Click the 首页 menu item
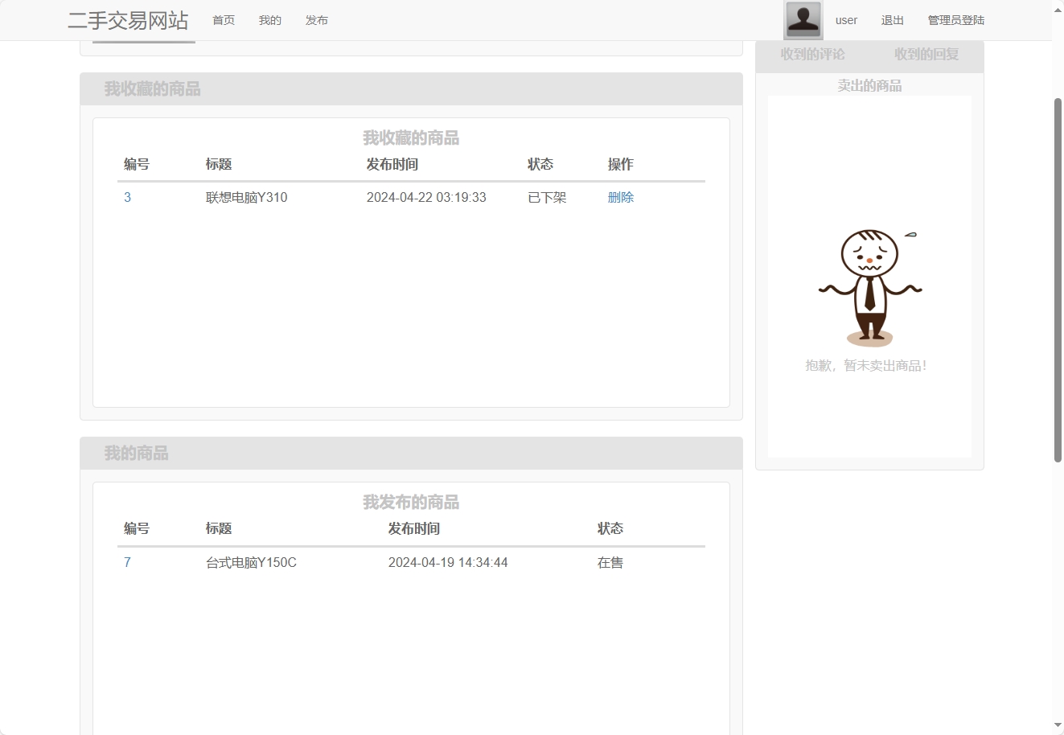Screen dimensions: 1064x735 pyautogui.click(x=223, y=20)
